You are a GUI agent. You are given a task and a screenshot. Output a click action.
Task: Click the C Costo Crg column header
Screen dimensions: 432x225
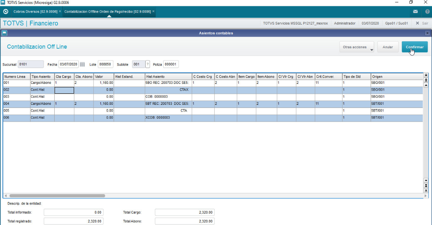coord(203,77)
